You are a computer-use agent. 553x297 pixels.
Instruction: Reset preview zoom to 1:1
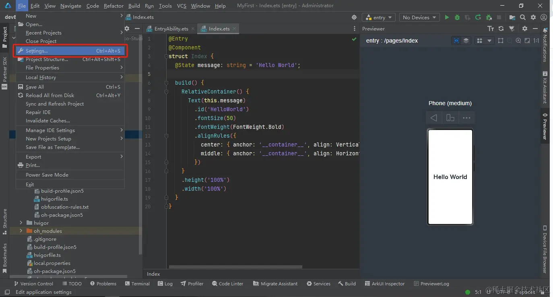536,41
